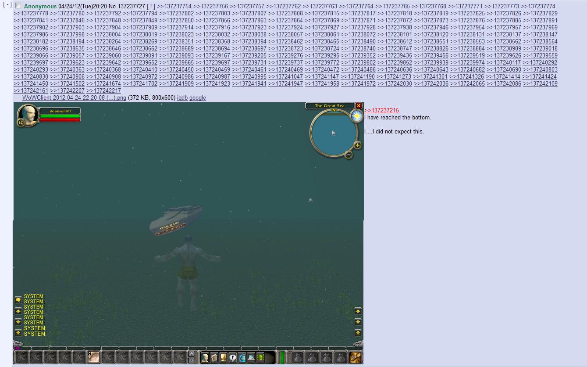Report the post using the [ ! ] button
Viewport: 587px width, 367px height.
(x=151, y=7)
